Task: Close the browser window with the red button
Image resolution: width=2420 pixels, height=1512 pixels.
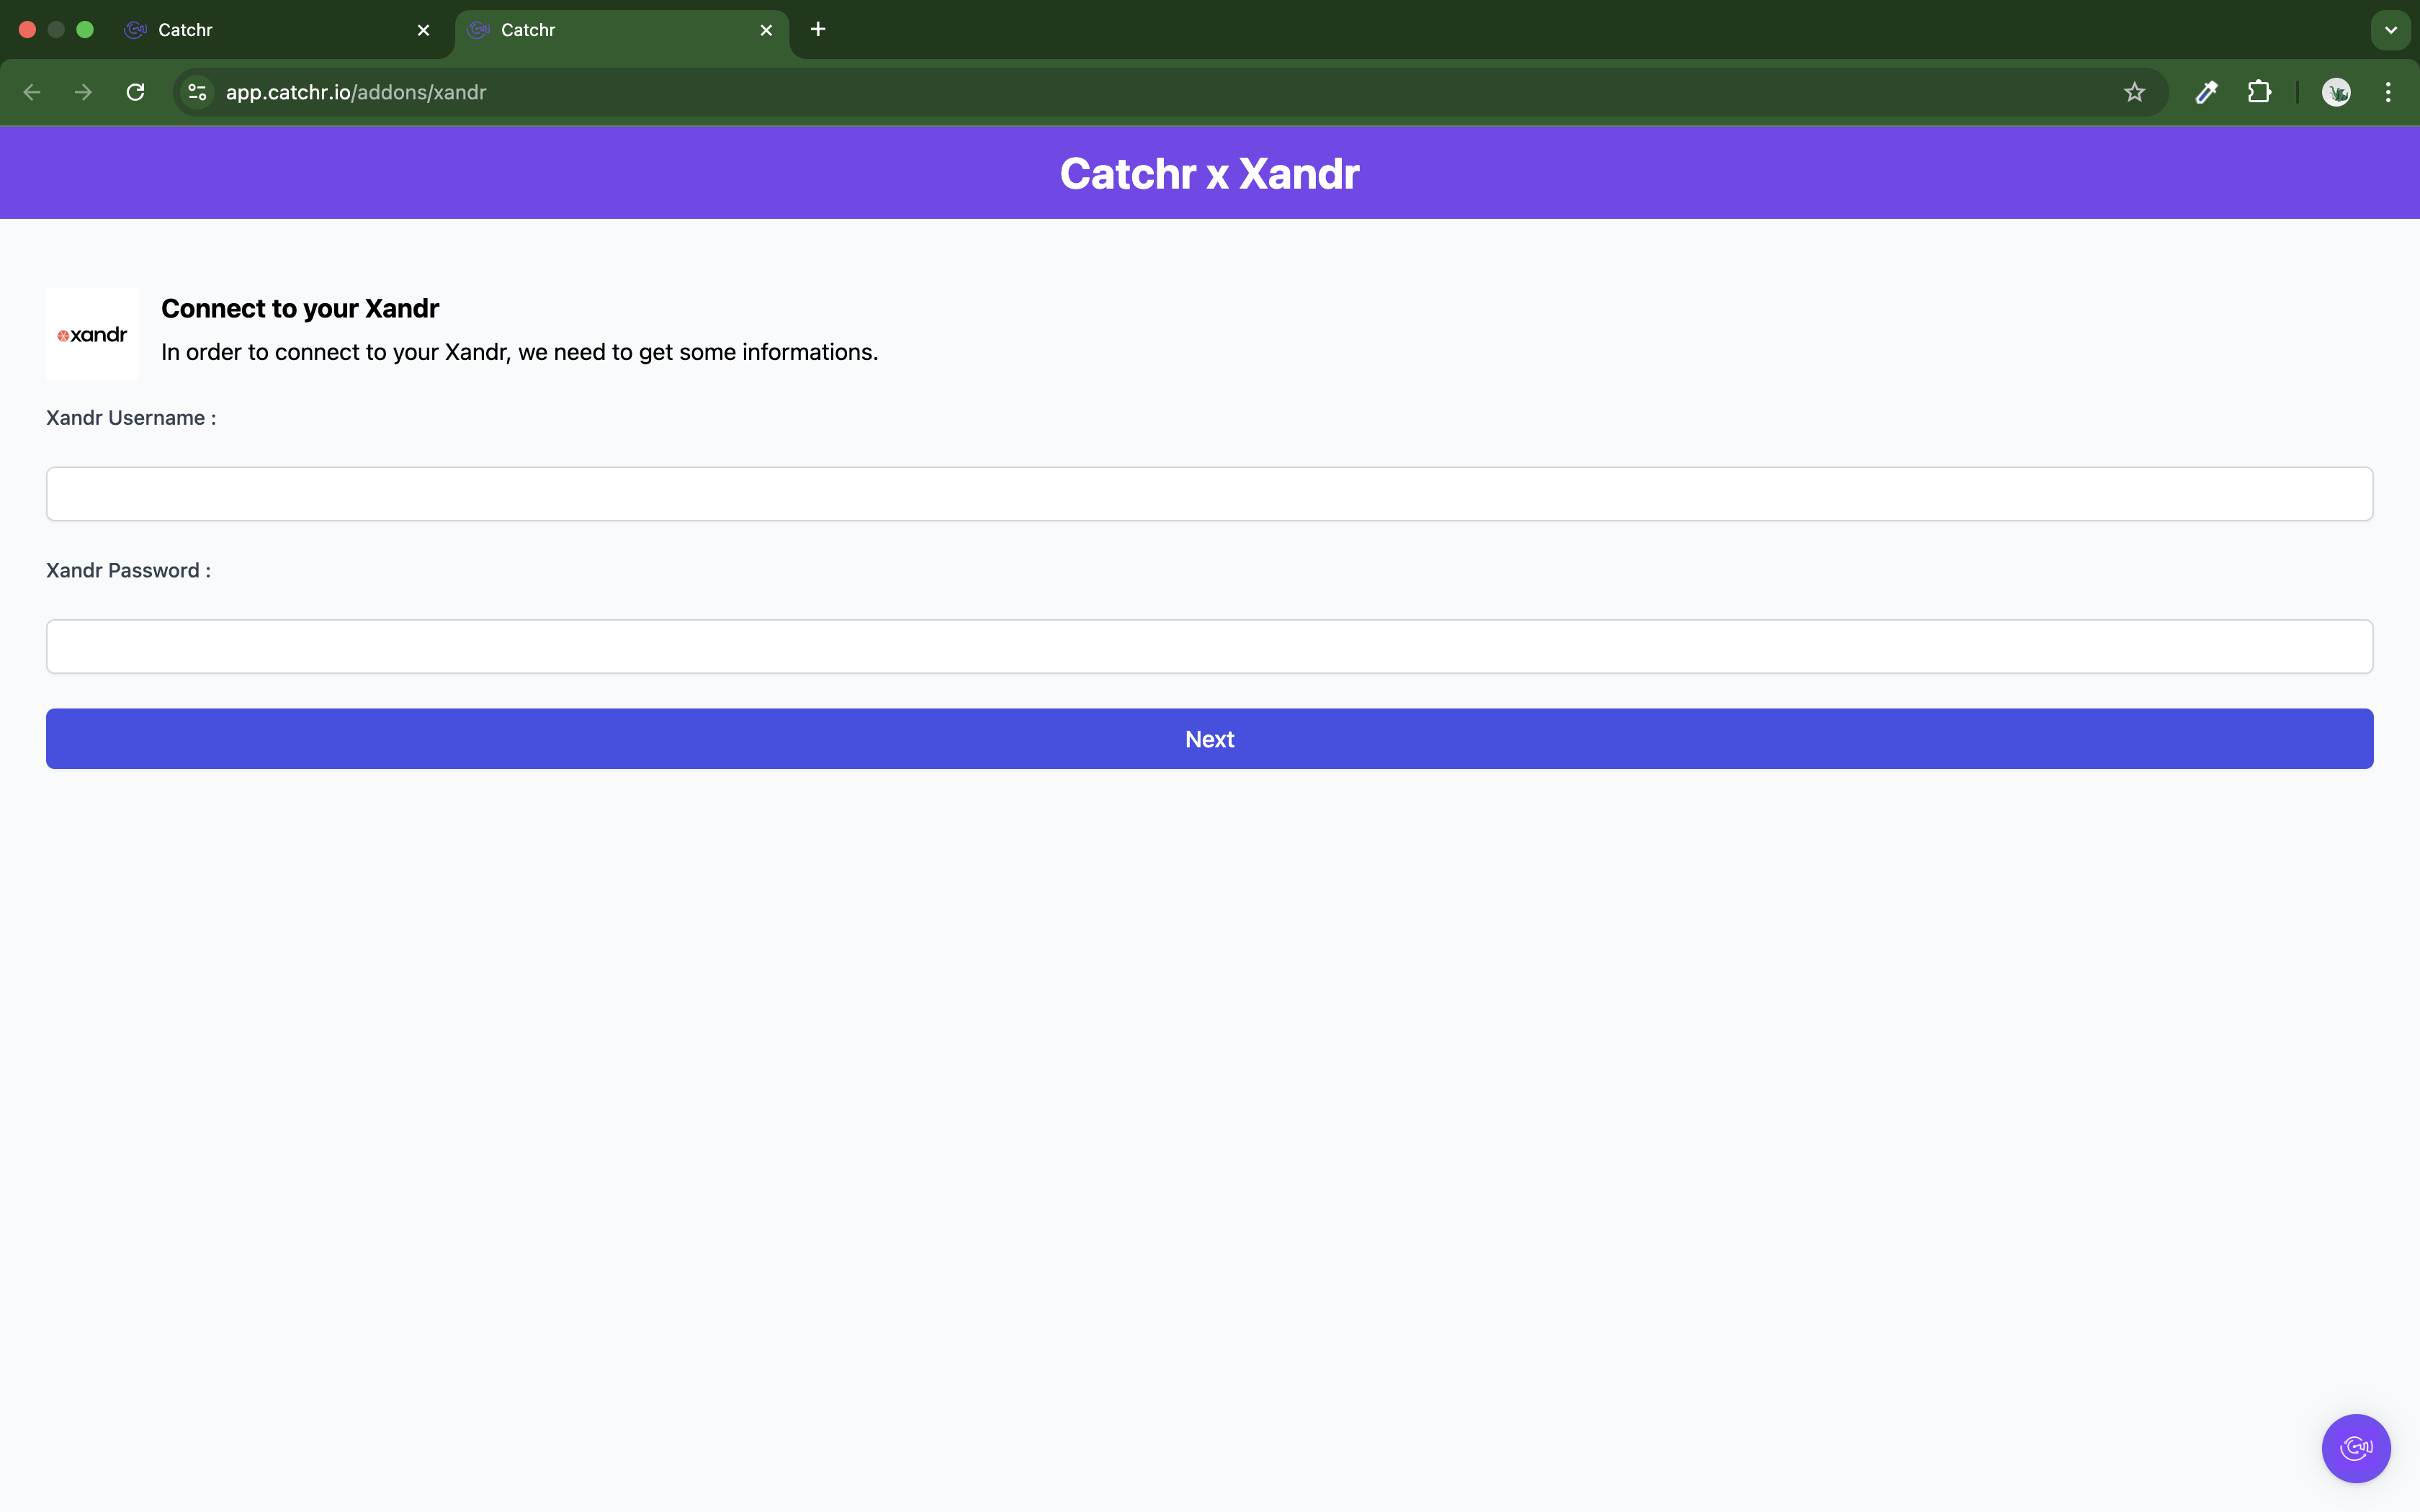Action: (28, 30)
